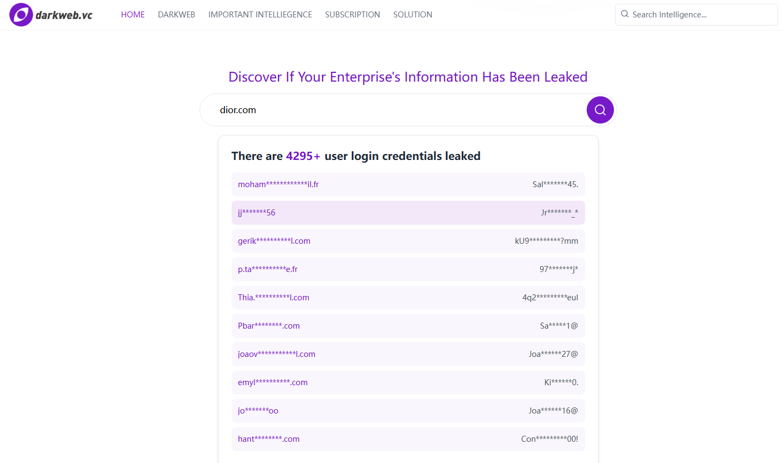Click the masked password Jr*******_*

click(560, 213)
